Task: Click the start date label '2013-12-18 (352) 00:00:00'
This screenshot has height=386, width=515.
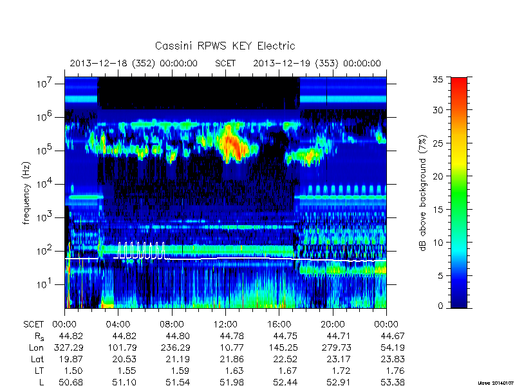Action: click(134, 63)
